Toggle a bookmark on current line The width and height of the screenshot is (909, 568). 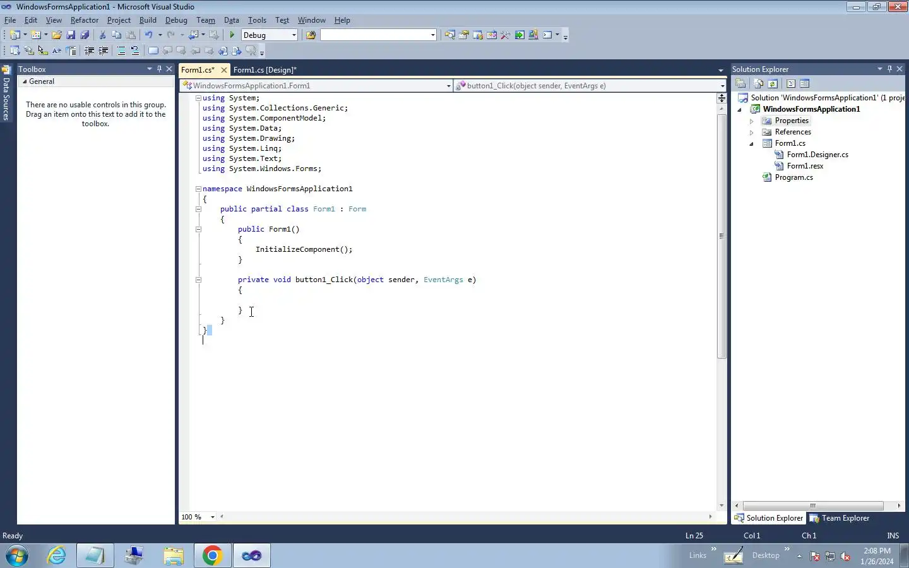pos(153,51)
